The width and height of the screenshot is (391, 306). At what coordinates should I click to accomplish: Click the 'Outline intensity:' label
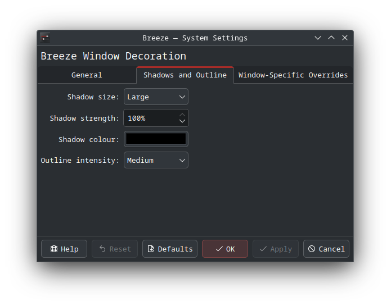(80, 160)
